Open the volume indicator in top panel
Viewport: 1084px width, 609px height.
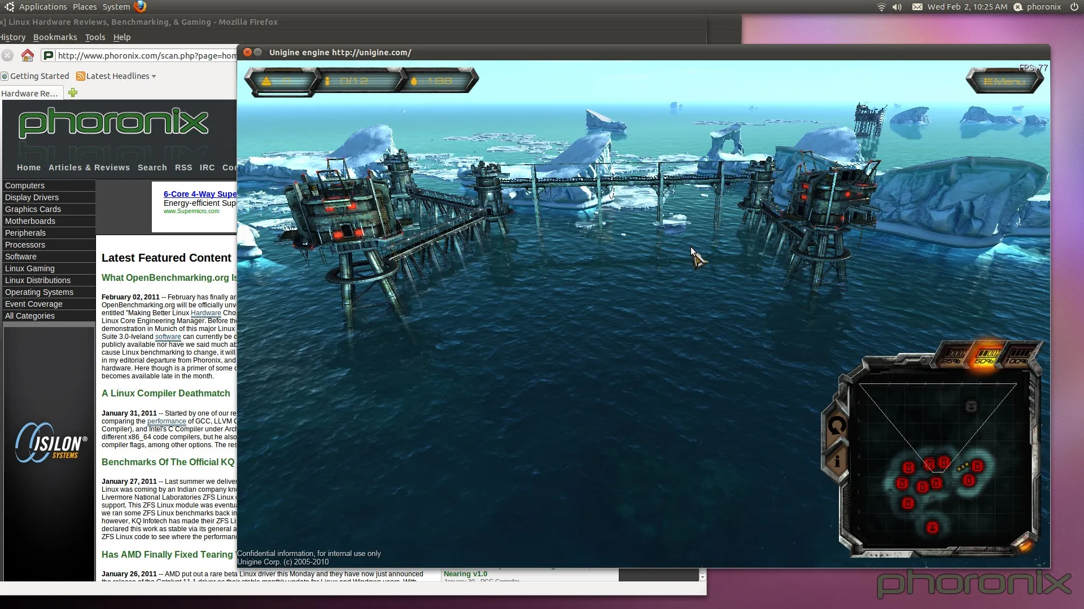(897, 7)
